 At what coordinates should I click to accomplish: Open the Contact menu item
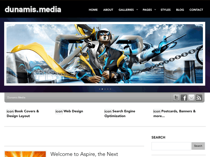[196, 10]
